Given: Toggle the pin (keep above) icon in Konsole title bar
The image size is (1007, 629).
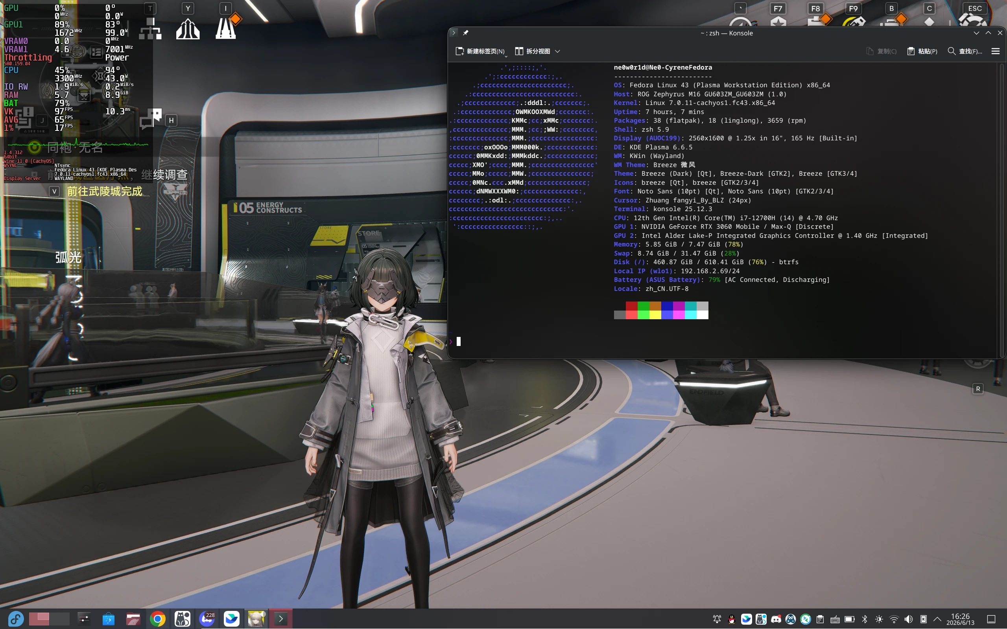Looking at the screenshot, I should 466,33.
